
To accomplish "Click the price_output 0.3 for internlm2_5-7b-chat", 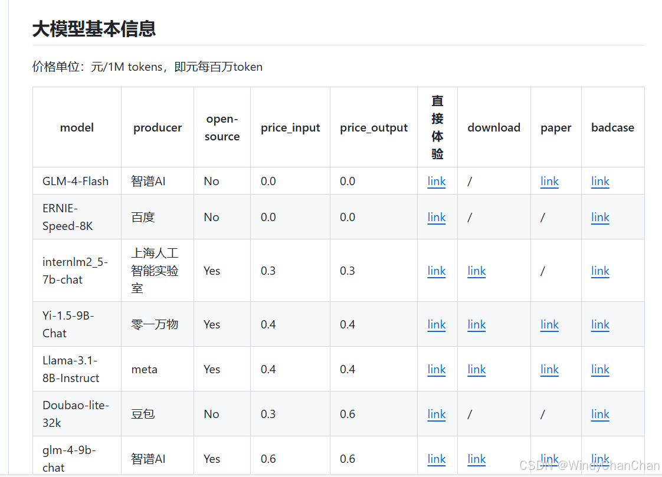I will [348, 271].
